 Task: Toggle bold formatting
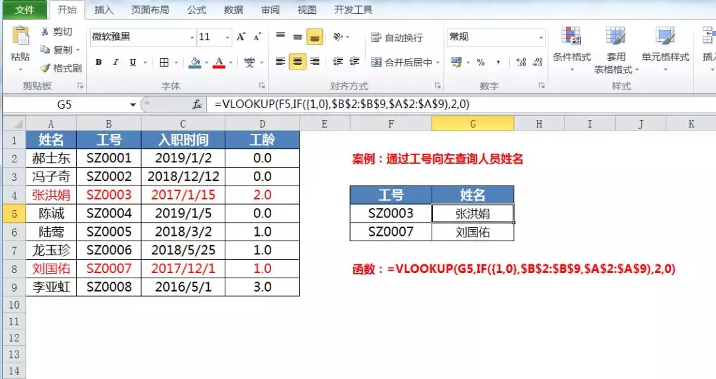coord(99,62)
